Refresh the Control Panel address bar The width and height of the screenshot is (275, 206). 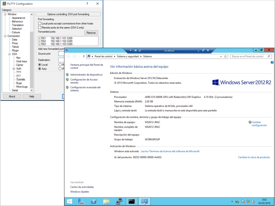click(226, 56)
